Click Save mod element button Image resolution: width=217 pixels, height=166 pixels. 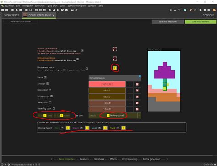click(201, 21)
